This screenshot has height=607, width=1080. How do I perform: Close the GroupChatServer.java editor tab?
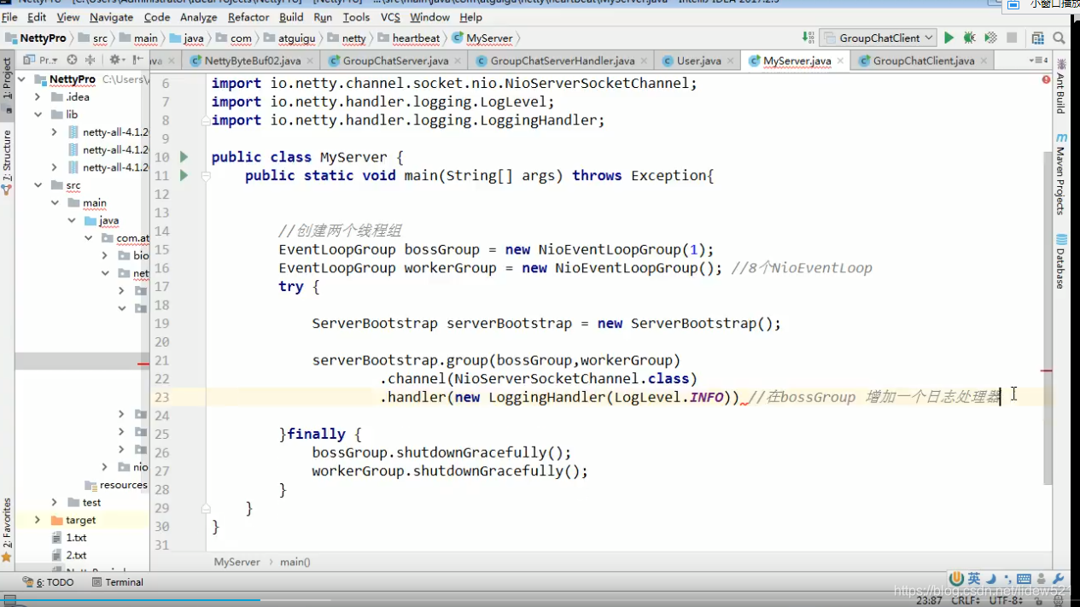click(x=458, y=61)
